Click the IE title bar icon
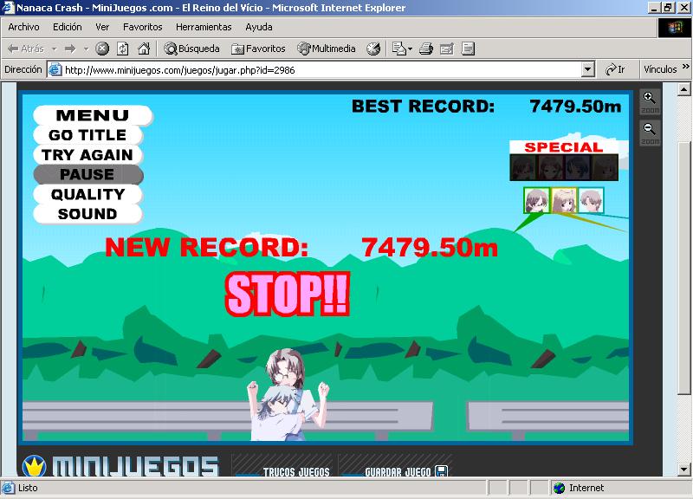This screenshot has width=693, height=499. 9,8
